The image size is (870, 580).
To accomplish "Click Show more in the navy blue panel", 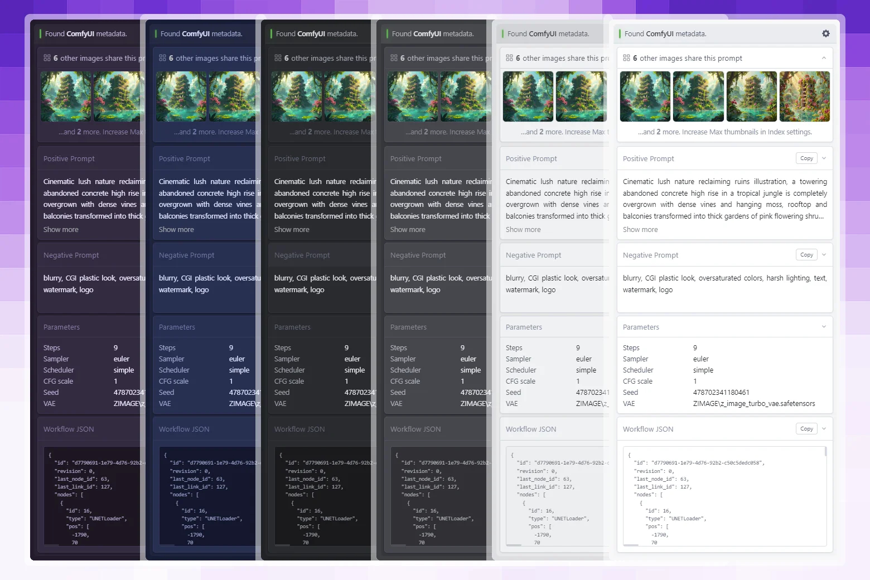I will pos(176,230).
